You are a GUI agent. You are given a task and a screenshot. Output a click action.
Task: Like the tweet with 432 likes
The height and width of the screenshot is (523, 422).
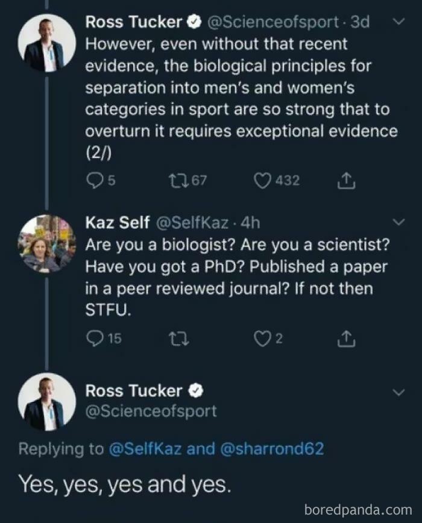pyautogui.click(x=261, y=180)
